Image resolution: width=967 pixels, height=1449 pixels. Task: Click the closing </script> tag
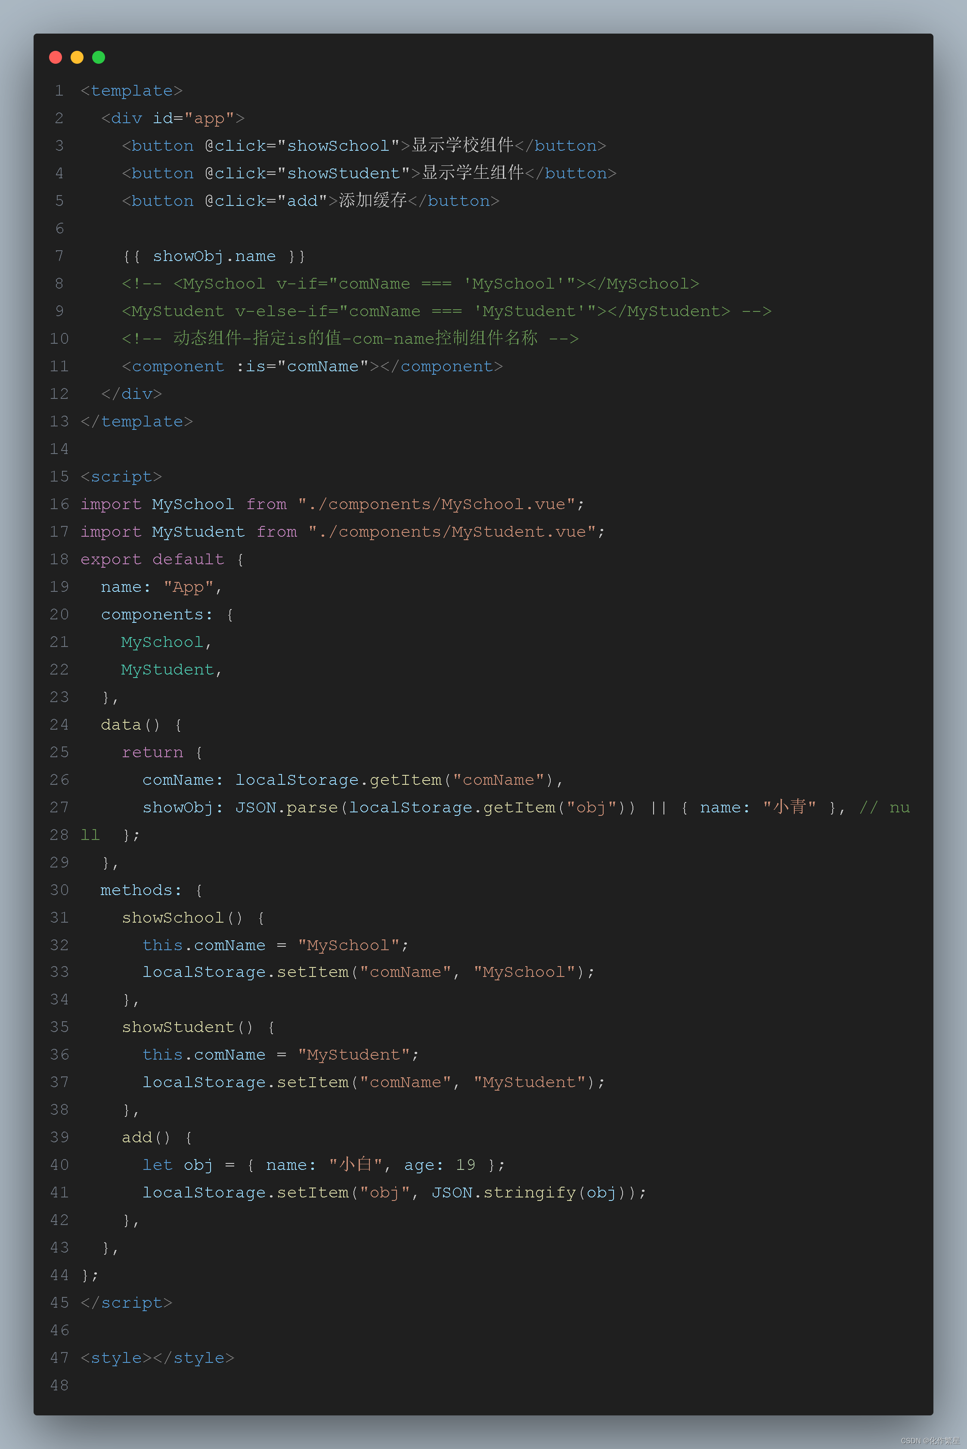coord(127,1303)
